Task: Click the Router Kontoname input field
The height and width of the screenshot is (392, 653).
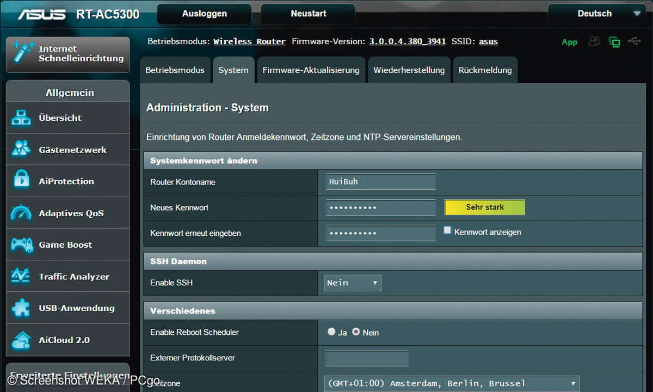Action: [381, 182]
